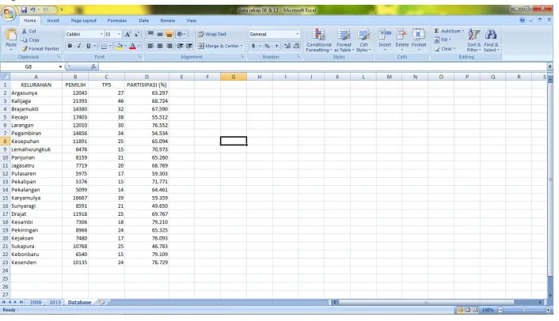Select entire row 5 header
Image resolution: width=559 pixels, height=321 pixels.
(x=5, y=117)
